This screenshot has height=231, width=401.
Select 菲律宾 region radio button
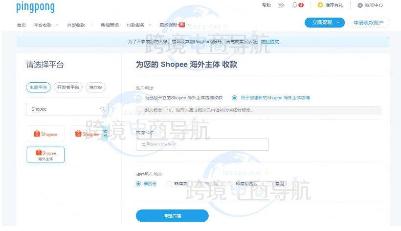pos(169,184)
